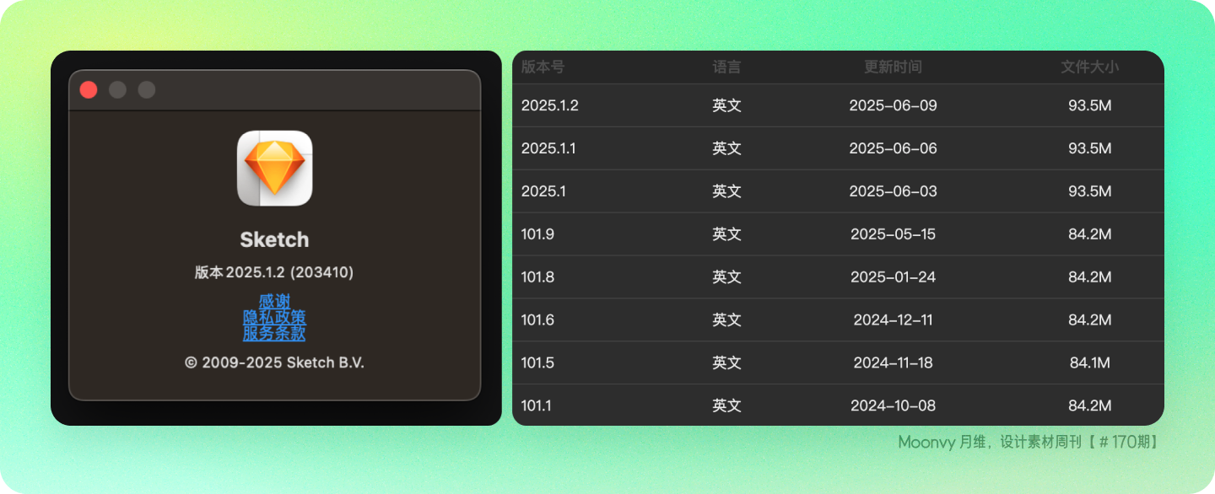Select the version 2025.1.1 row
Viewport: 1215px width, 494px height.
(x=838, y=148)
